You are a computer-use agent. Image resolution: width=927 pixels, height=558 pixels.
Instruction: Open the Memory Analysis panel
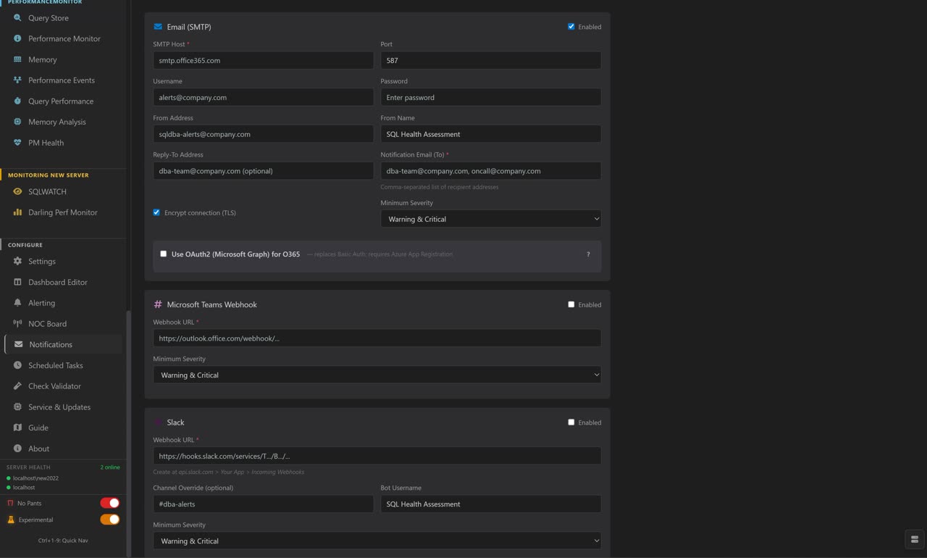pyautogui.click(x=17, y=122)
